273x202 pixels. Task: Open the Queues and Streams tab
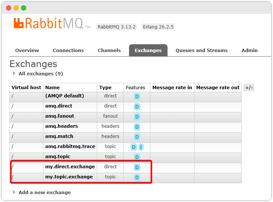click(202, 51)
